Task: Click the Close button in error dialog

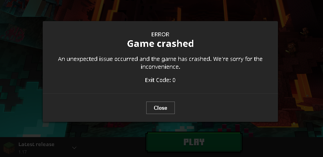Action: 160,108
